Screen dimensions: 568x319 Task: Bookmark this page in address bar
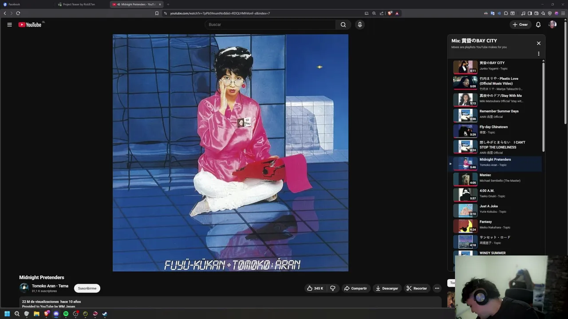tap(157, 13)
